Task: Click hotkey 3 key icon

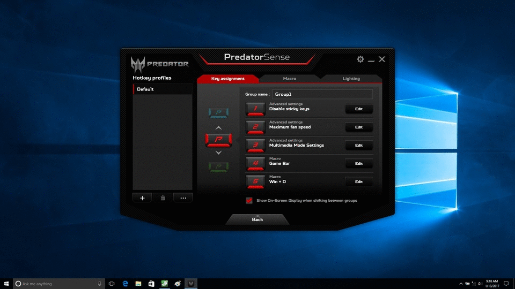Action: click(255, 146)
